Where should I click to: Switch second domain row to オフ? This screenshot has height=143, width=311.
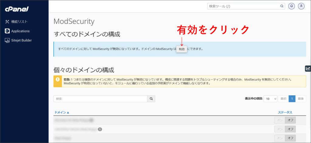(x=290, y=129)
